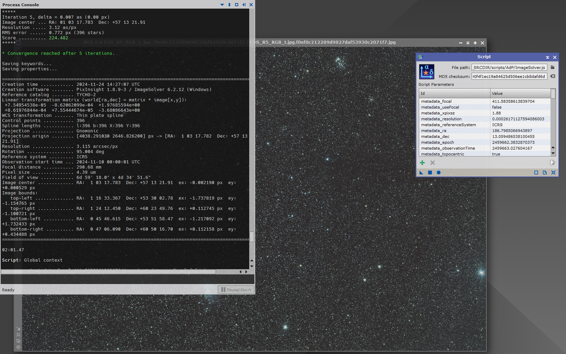The image size is (566, 354).
Task: Select the metadata_resolution row
Action: click(x=485, y=119)
